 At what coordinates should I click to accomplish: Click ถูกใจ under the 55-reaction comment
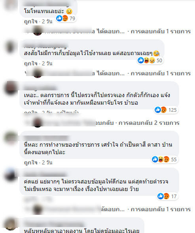[31, 162]
